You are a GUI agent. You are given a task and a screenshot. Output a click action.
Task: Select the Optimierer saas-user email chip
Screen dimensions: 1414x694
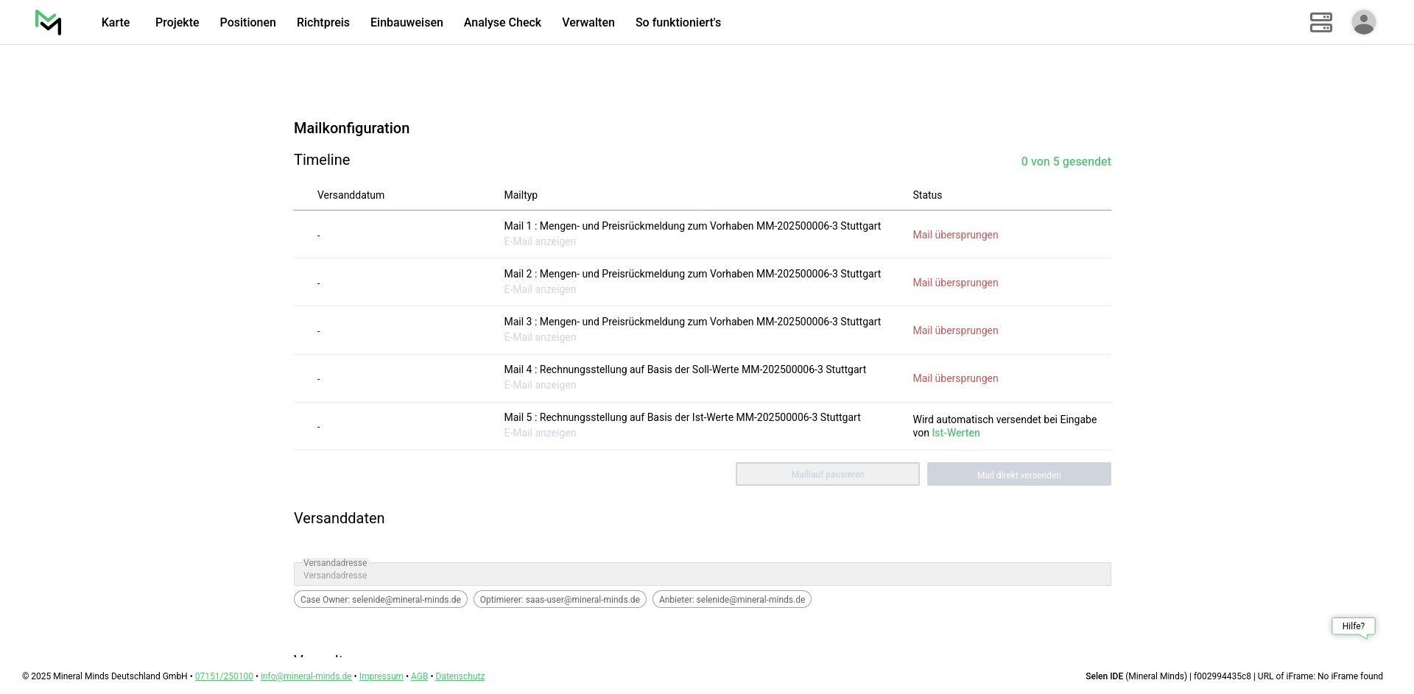point(560,600)
